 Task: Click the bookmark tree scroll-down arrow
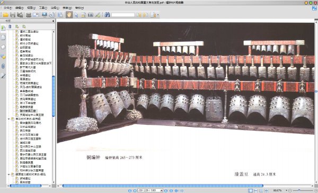pyautogui.click(x=54, y=182)
